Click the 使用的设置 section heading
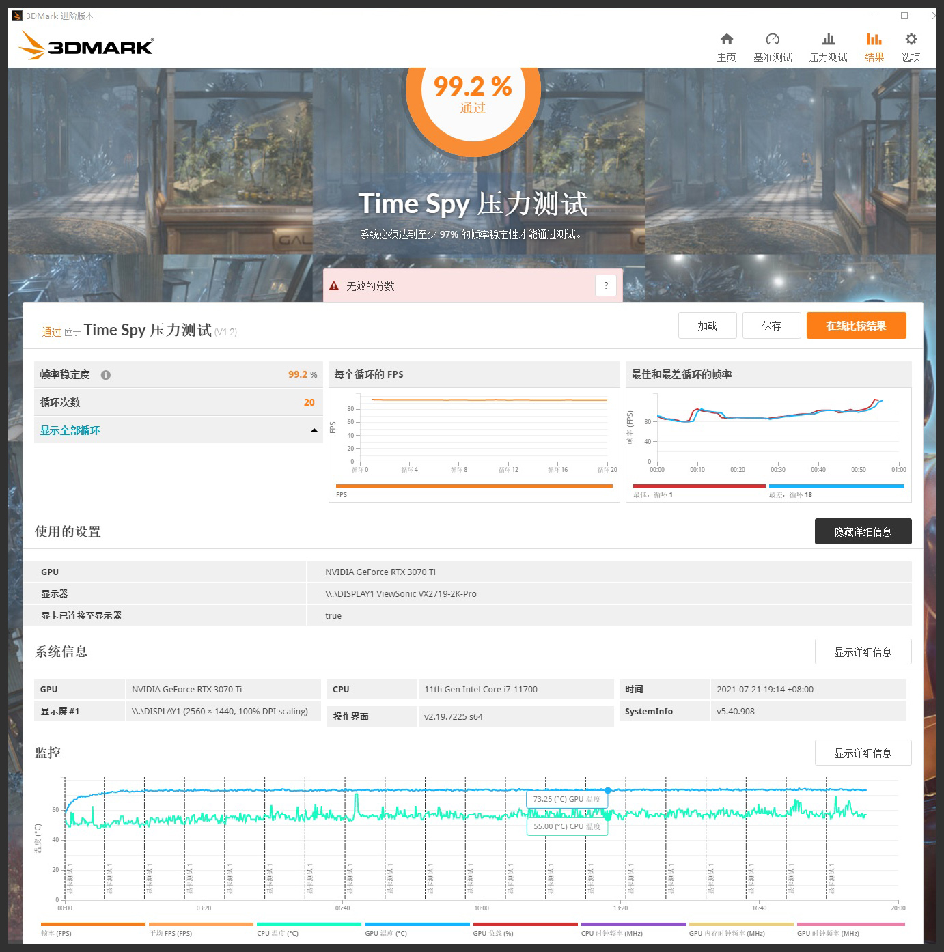Image resolution: width=944 pixels, height=952 pixels. click(68, 531)
